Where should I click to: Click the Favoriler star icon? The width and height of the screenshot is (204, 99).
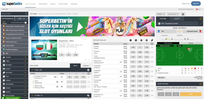(x=4, y=57)
